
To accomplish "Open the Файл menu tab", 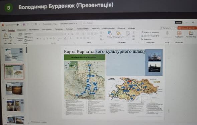I will point(4,30).
